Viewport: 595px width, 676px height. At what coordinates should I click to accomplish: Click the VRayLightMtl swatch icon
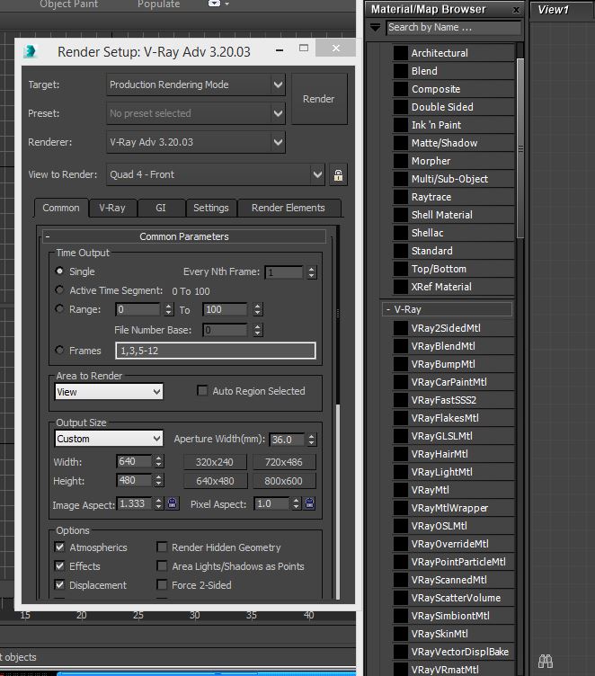coord(401,472)
